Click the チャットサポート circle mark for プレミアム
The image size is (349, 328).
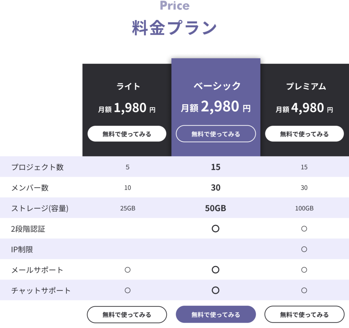(304, 290)
